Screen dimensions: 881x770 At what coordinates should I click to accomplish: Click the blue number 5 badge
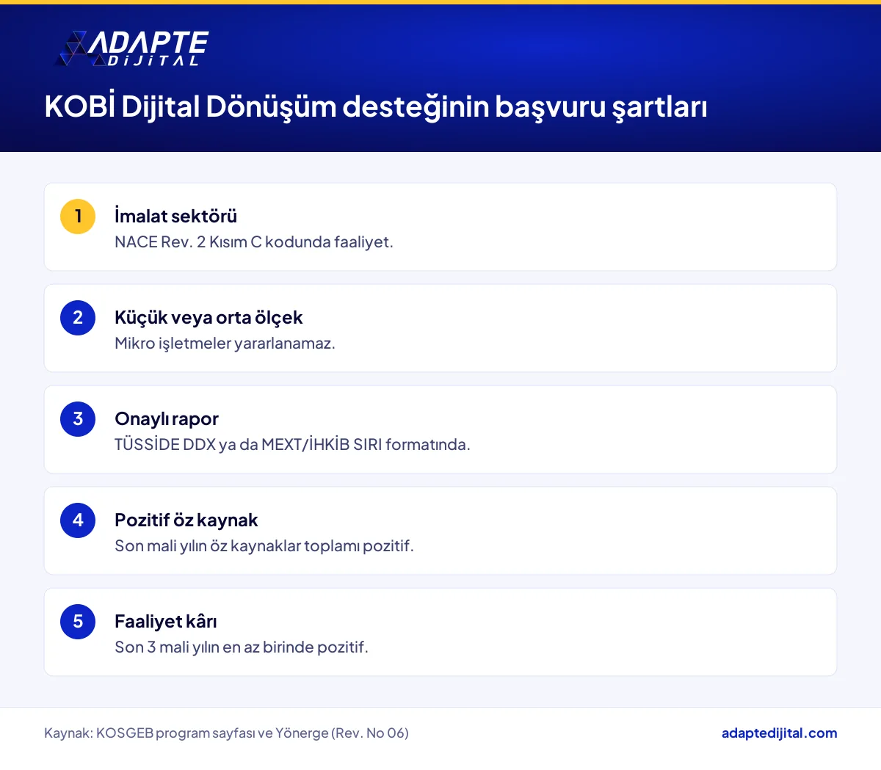click(78, 622)
